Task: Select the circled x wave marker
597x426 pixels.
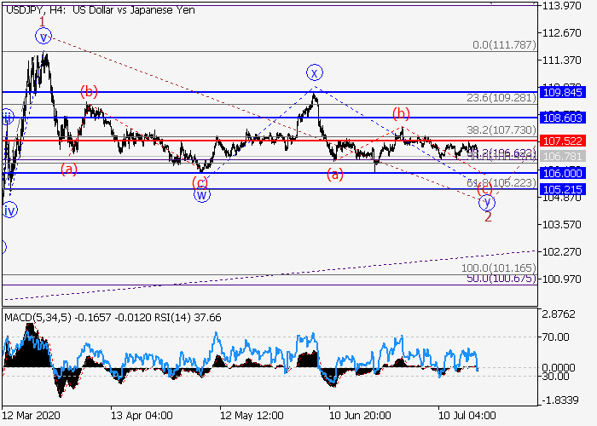Action: [x=315, y=72]
